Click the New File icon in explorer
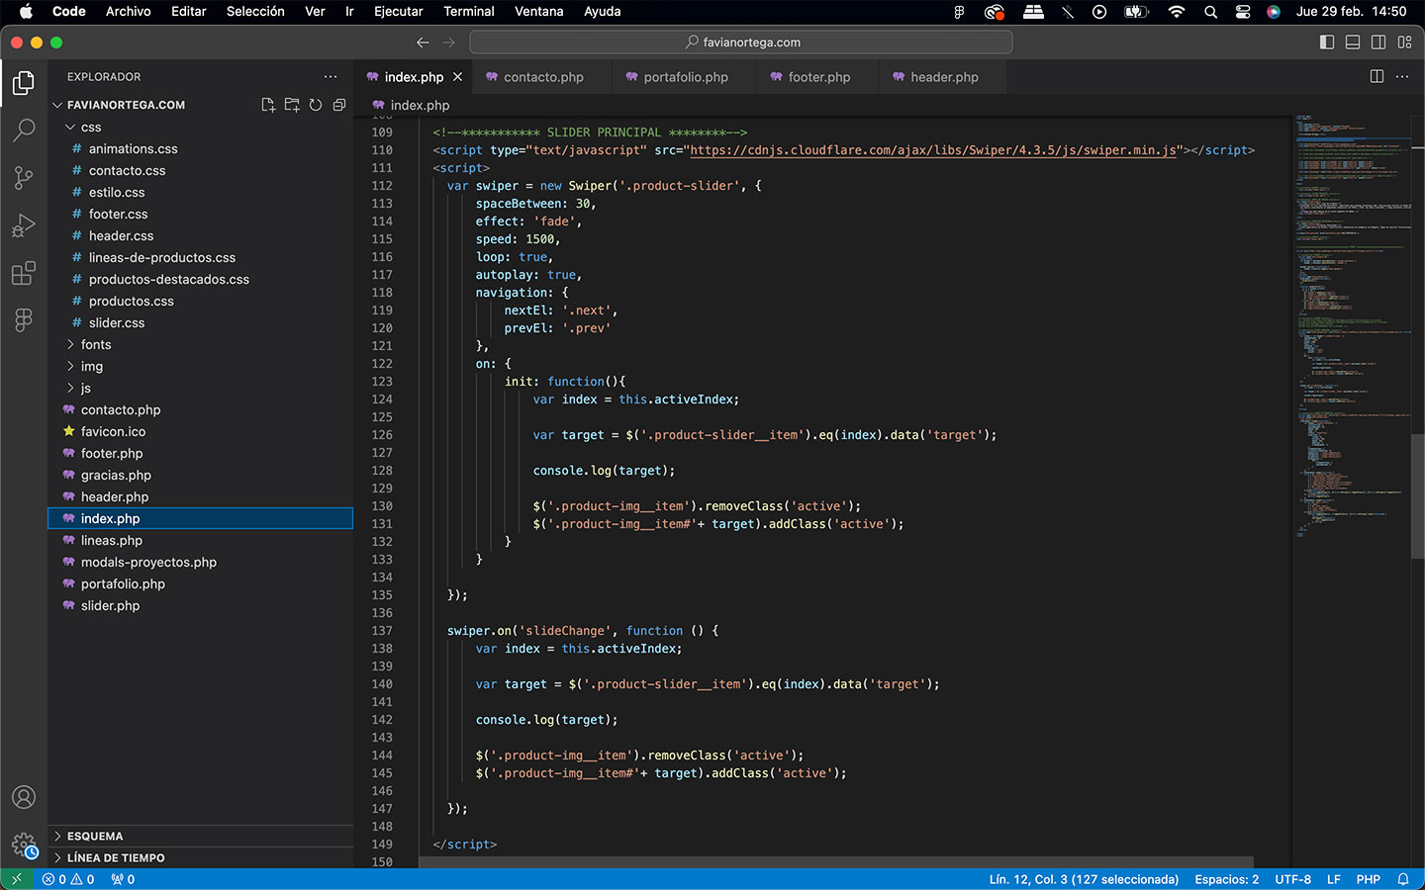This screenshot has width=1425, height=890. tap(268, 105)
